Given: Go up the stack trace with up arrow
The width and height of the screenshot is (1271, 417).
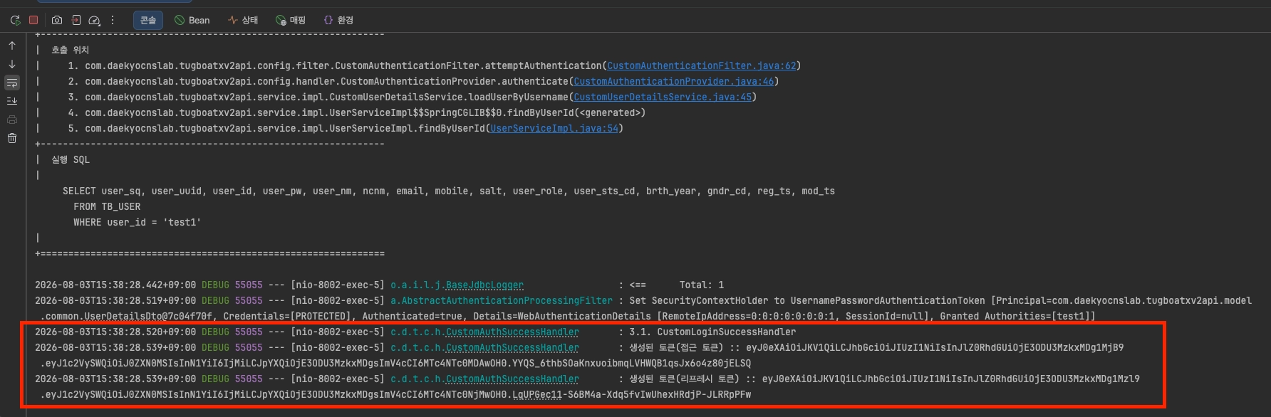Looking at the screenshot, I should coord(12,46).
